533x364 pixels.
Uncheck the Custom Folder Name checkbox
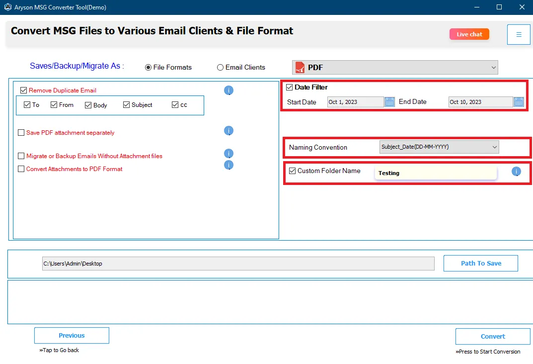[x=293, y=171]
